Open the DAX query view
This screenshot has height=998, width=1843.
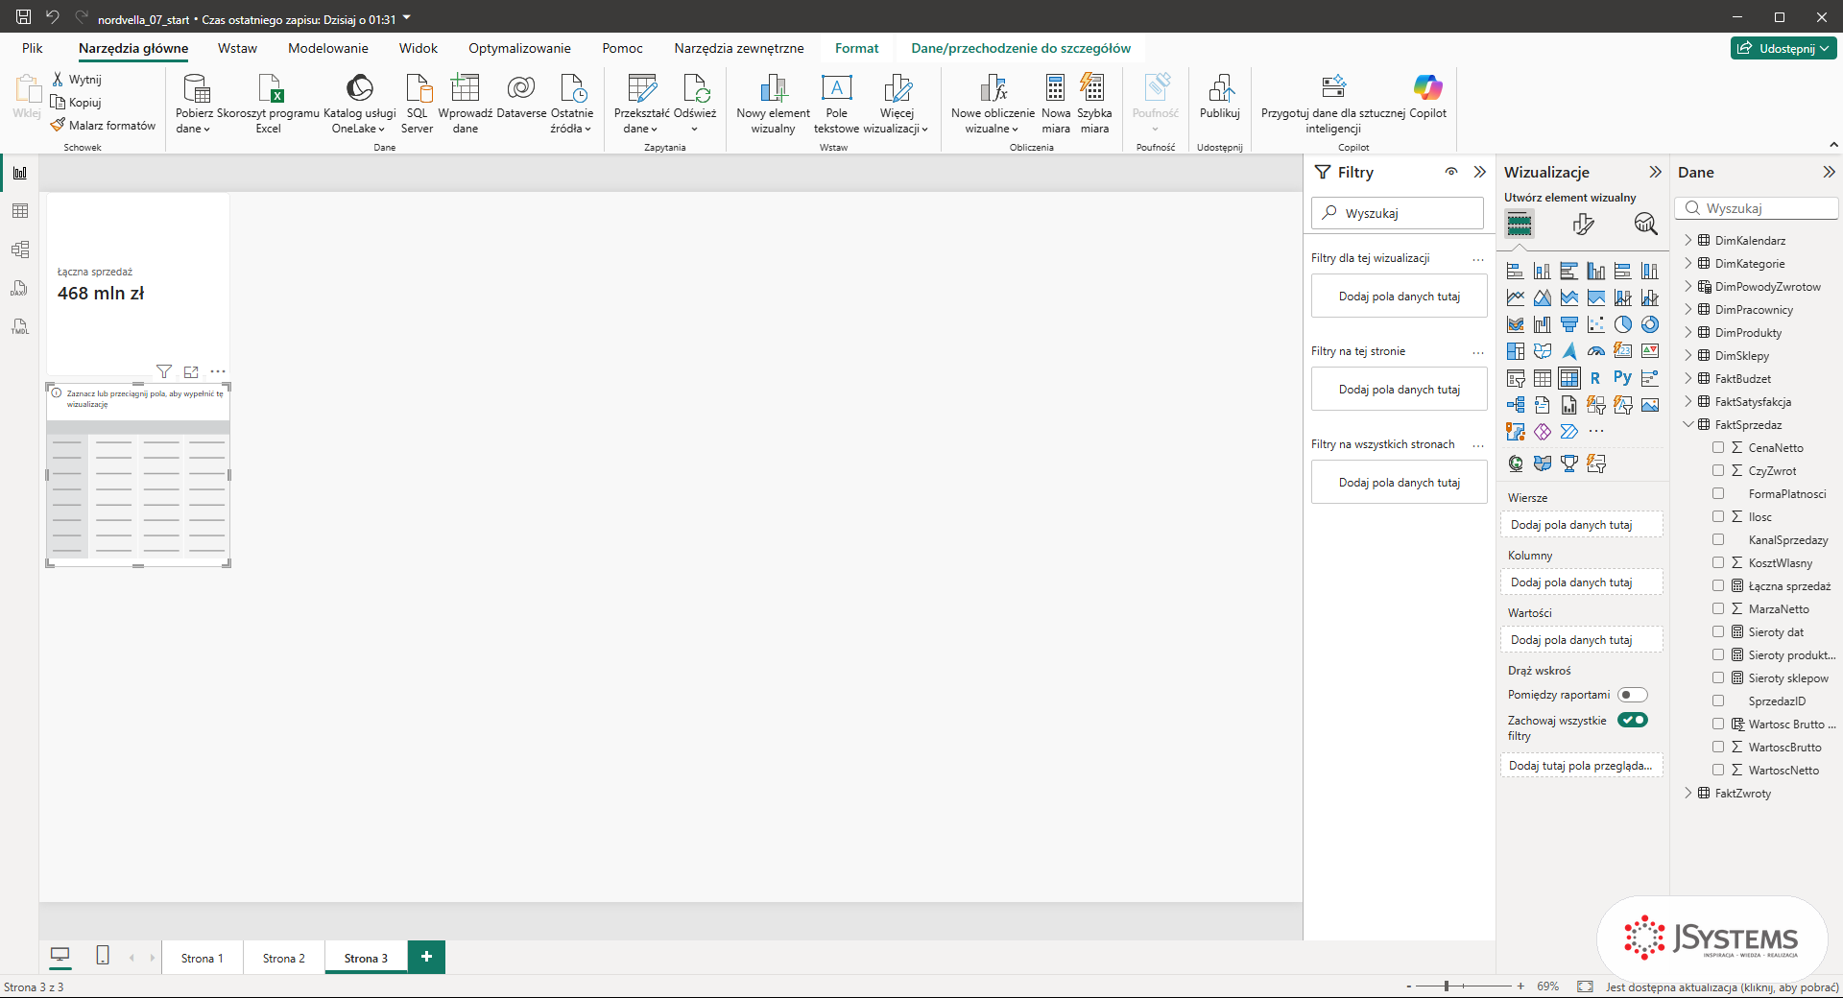[x=20, y=288]
